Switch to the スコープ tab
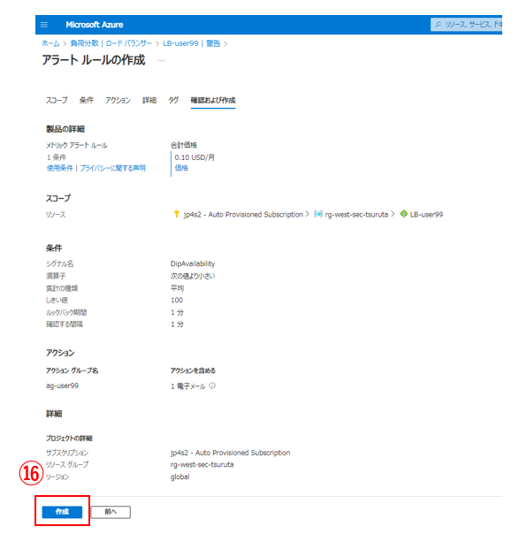The width and height of the screenshot is (527, 557). (x=57, y=100)
